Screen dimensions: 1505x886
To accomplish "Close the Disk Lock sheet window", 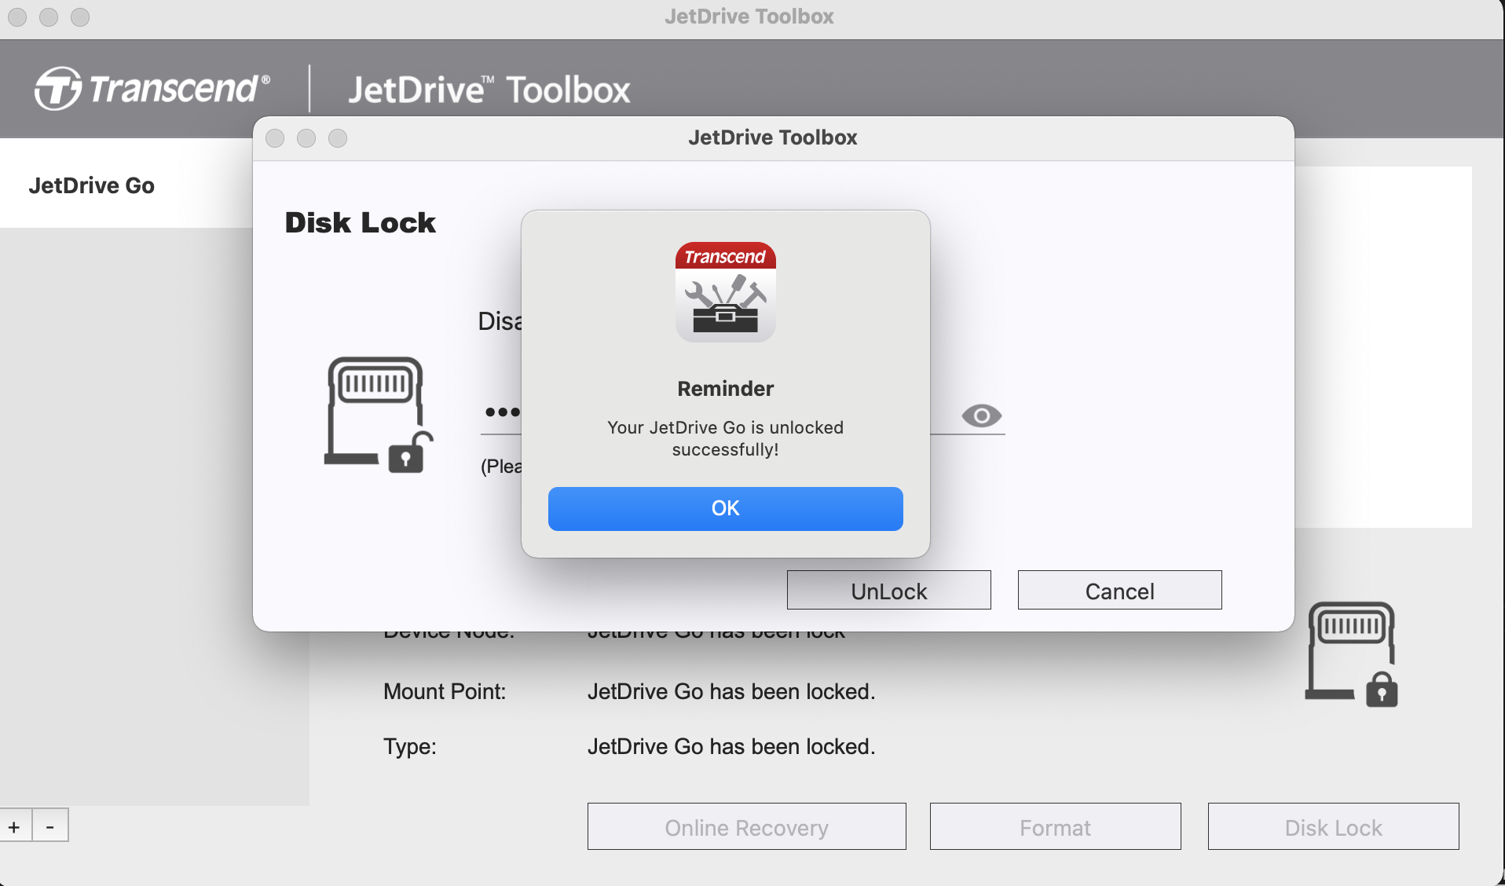I will [x=275, y=138].
